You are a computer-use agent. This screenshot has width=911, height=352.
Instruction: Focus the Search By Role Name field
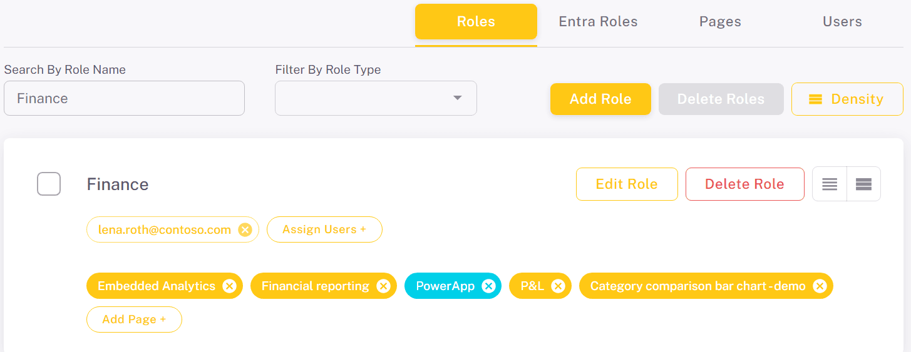pyautogui.click(x=124, y=98)
